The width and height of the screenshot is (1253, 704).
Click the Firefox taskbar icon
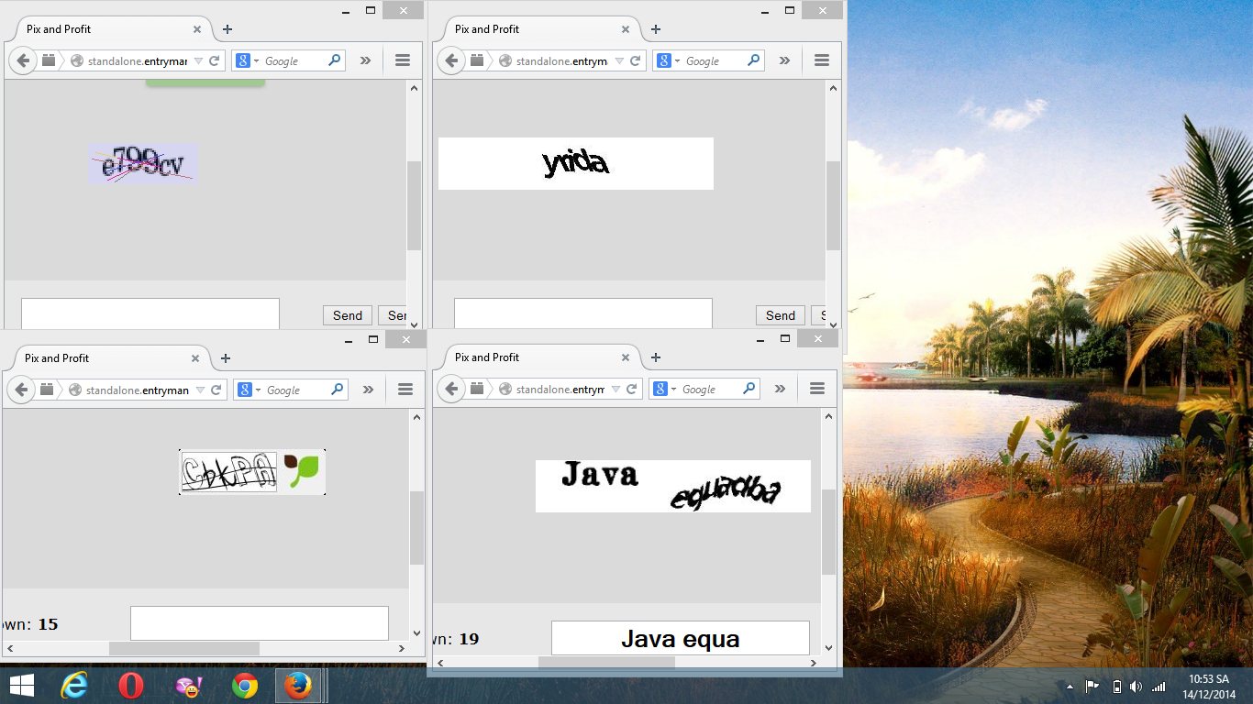(x=298, y=686)
